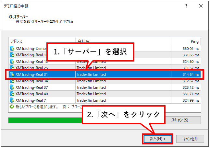Click the green plus add-broker icon
The height and width of the screenshot is (148, 210).
[x=12, y=107]
